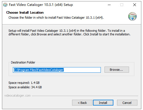Click the highlighted C:\Program Files\FastVideoCataloger path text
The height and width of the screenshot is (110, 143).
click(39, 70)
